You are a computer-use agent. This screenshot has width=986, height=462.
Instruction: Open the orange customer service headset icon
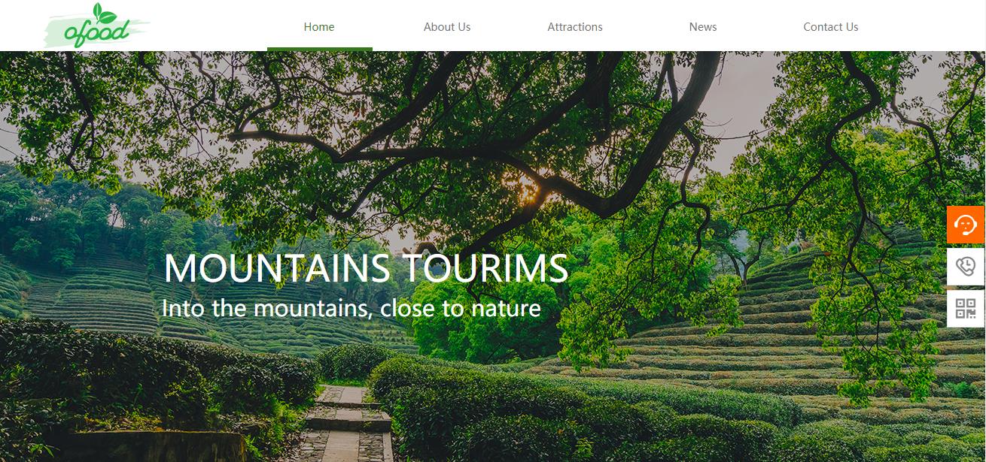point(966,224)
